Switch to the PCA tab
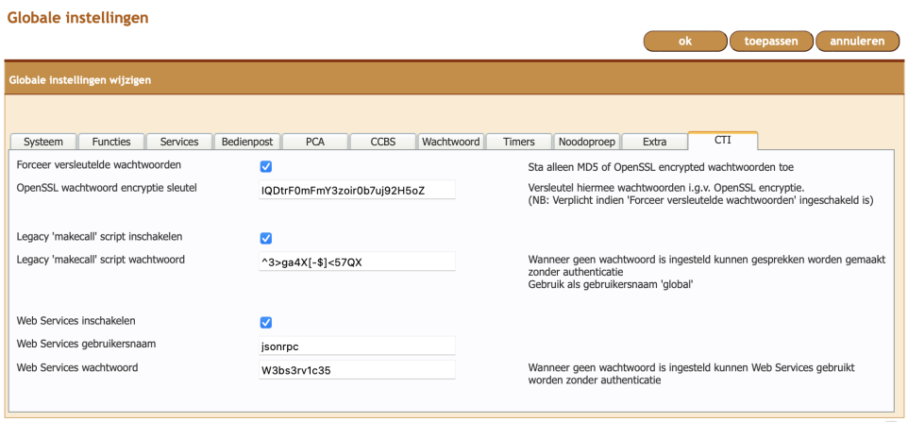This screenshot has width=908, height=422. tap(314, 142)
